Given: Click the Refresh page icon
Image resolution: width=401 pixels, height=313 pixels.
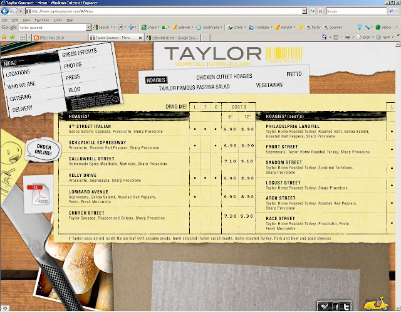Looking at the screenshot, I should (312, 11).
